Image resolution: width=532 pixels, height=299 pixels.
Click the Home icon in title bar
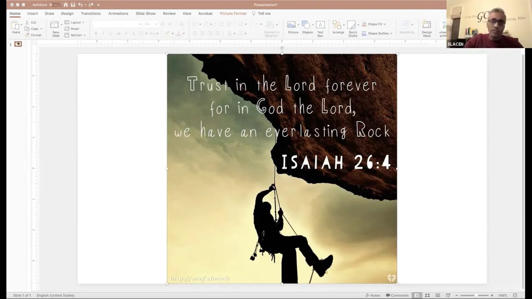(66, 5)
